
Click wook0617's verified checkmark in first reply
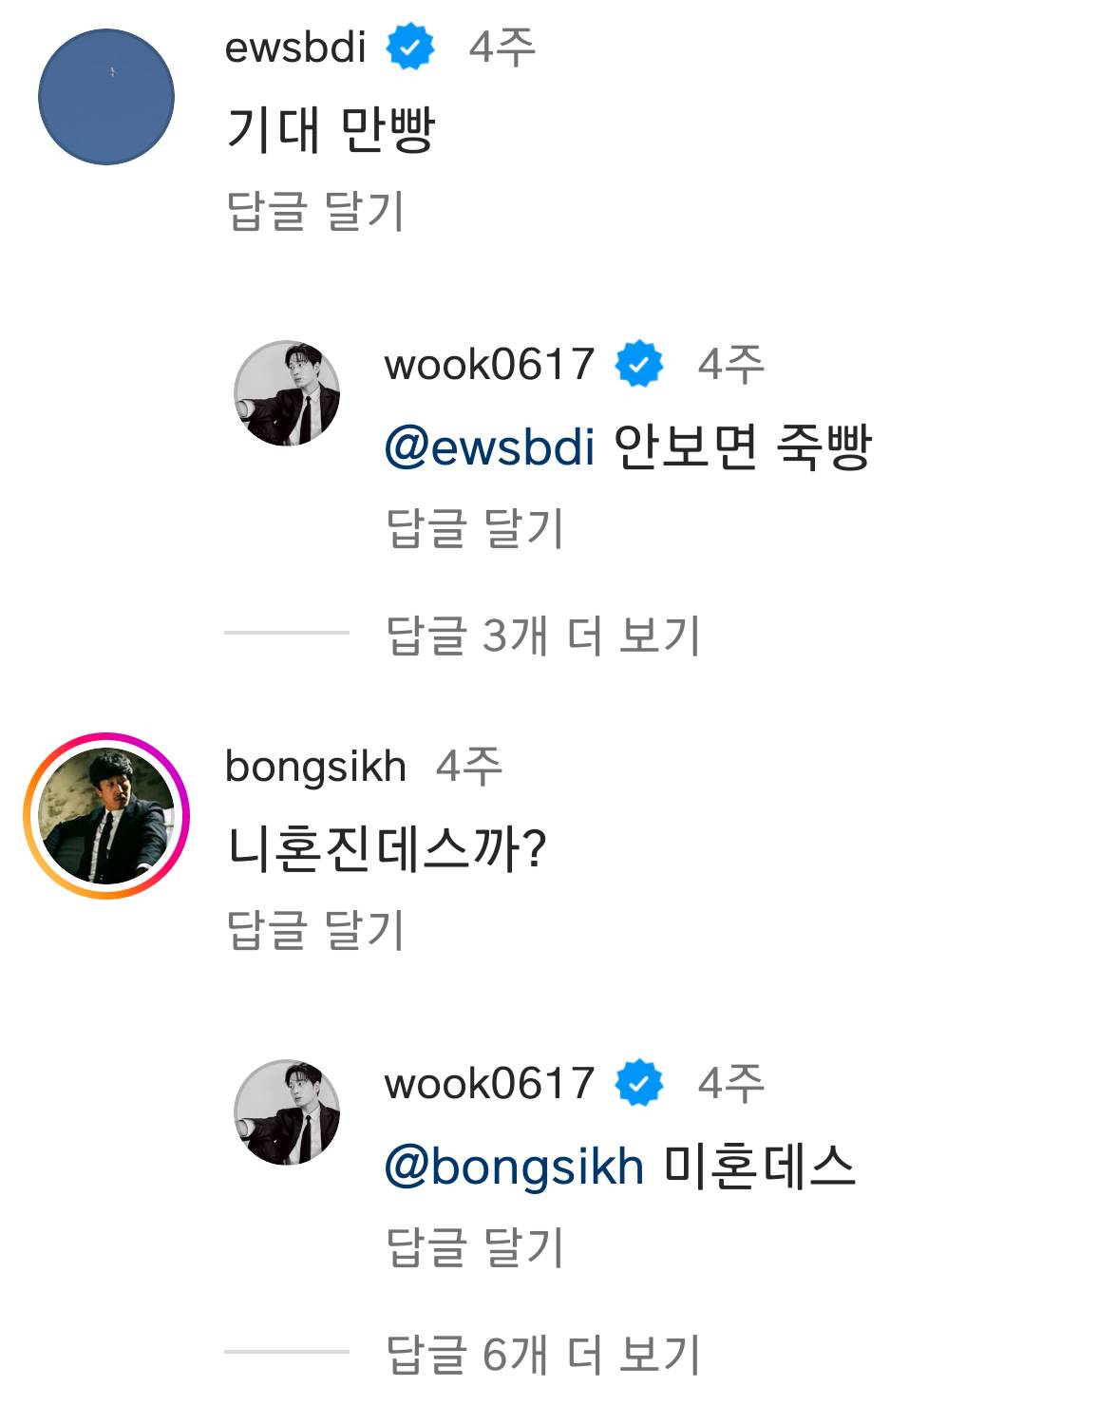pyautogui.click(x=637, y=364)
